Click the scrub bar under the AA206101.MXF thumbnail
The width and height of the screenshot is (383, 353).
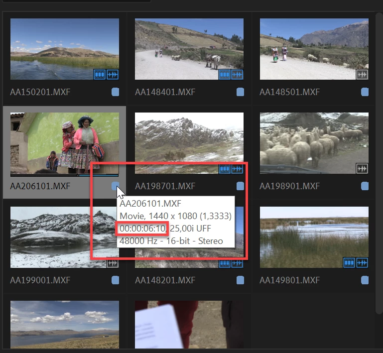[x=64, y=175]
